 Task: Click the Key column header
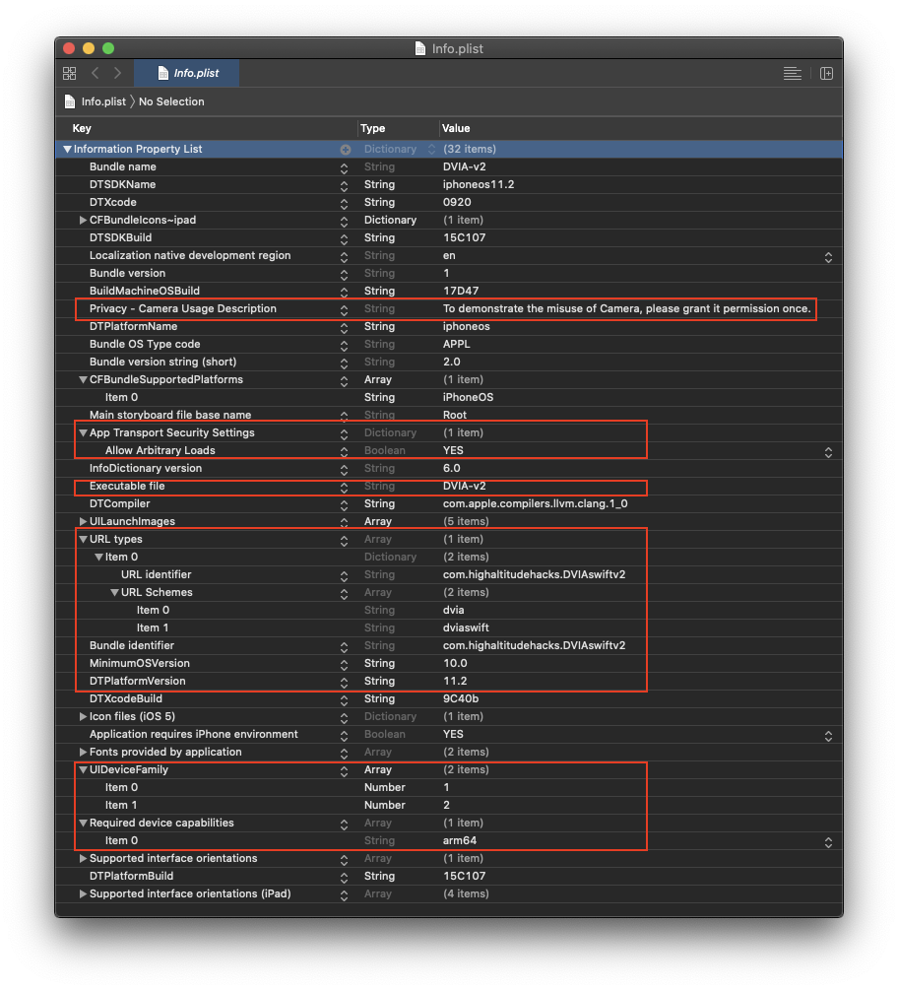82,128
